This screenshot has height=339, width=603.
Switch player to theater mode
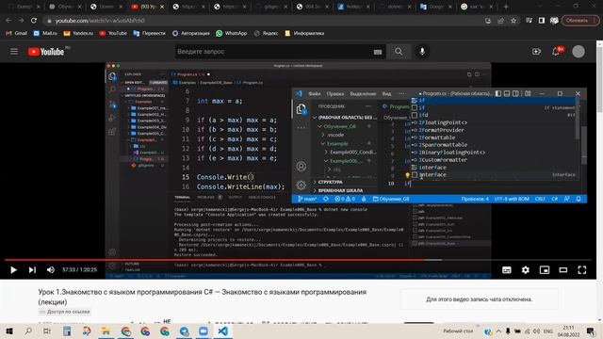click(563, 270)
